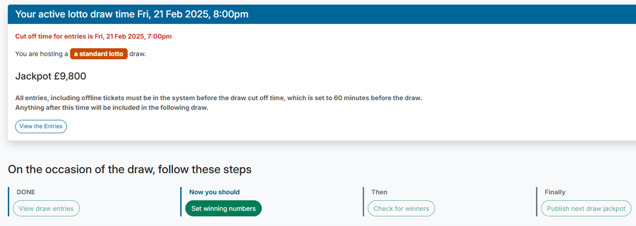Click the red cut off time notice
This screenshot has width=636, height=226.
(x=94, y=36)
